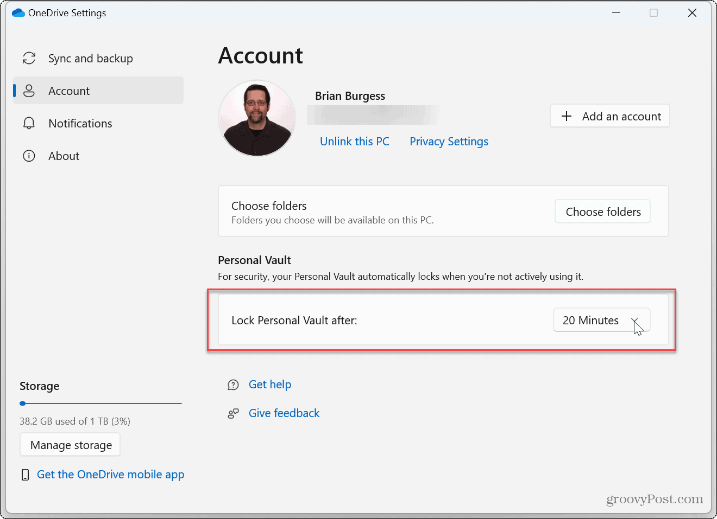
Task: Open the About page
Action: click(98, 156)
